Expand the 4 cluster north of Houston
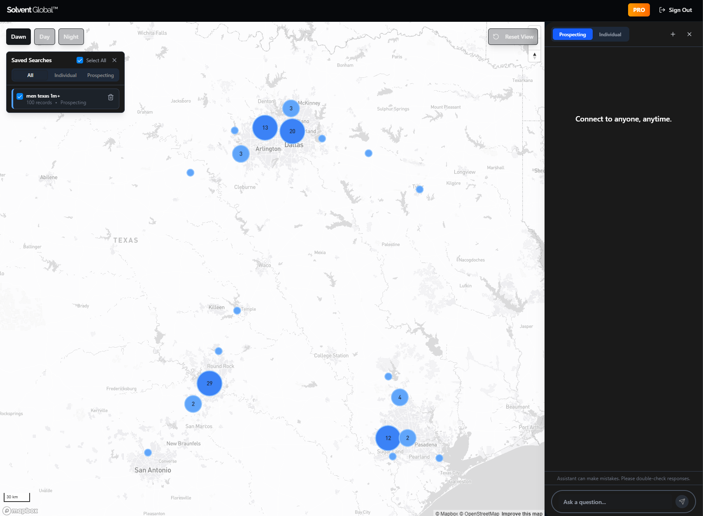 click(x=400, y=397)
